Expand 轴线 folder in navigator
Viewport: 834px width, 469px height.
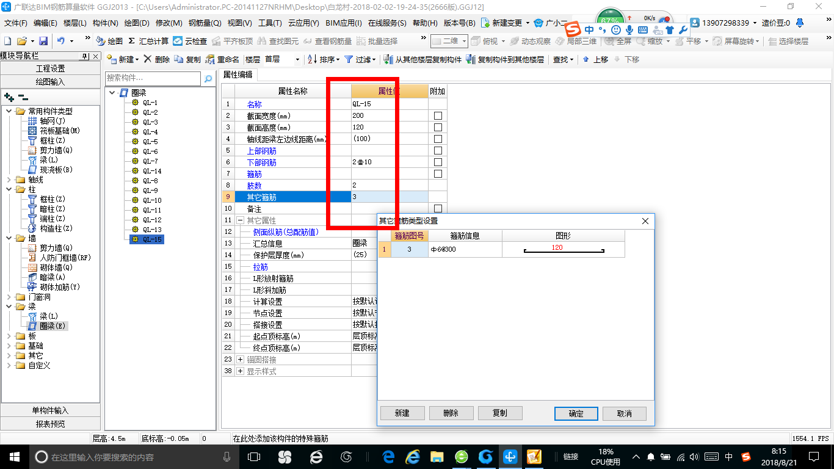[x=9, y=180]
